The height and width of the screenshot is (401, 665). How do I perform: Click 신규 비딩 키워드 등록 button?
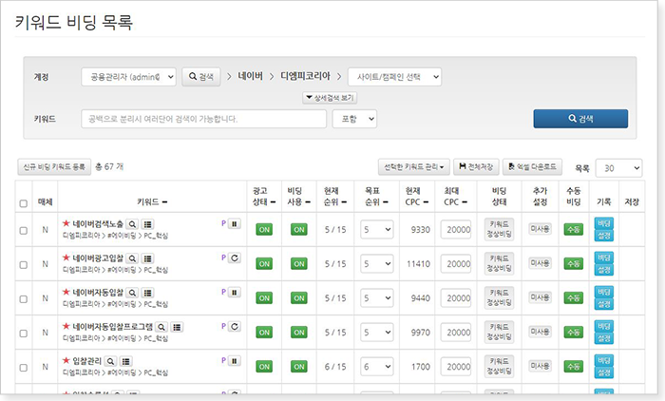(54, 167)
